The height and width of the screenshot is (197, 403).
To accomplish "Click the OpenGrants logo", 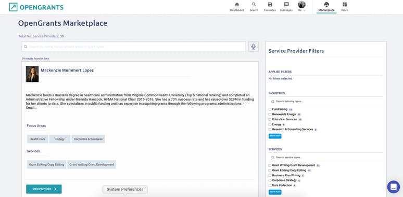I will (36, 7).
